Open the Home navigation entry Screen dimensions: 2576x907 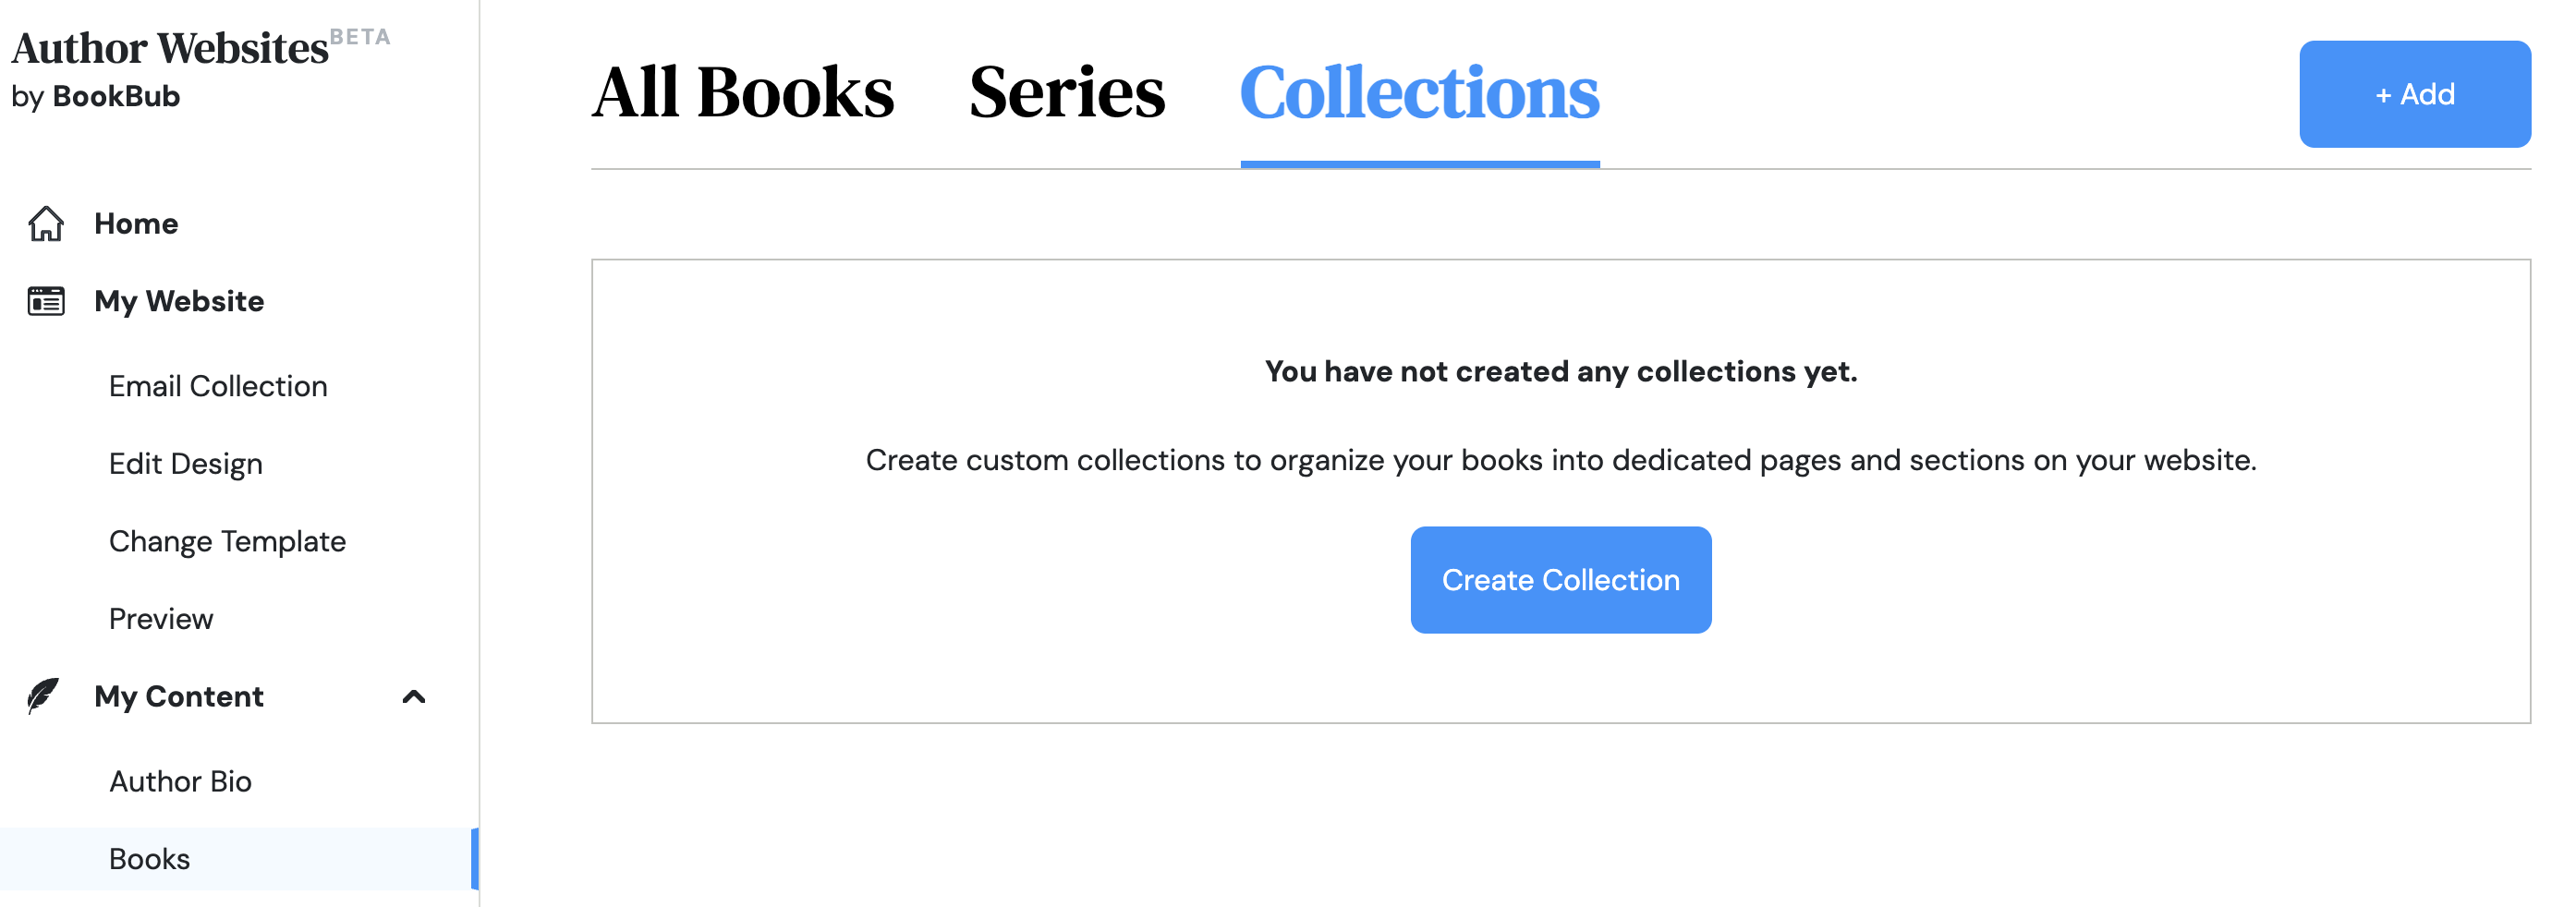(135, 224)
